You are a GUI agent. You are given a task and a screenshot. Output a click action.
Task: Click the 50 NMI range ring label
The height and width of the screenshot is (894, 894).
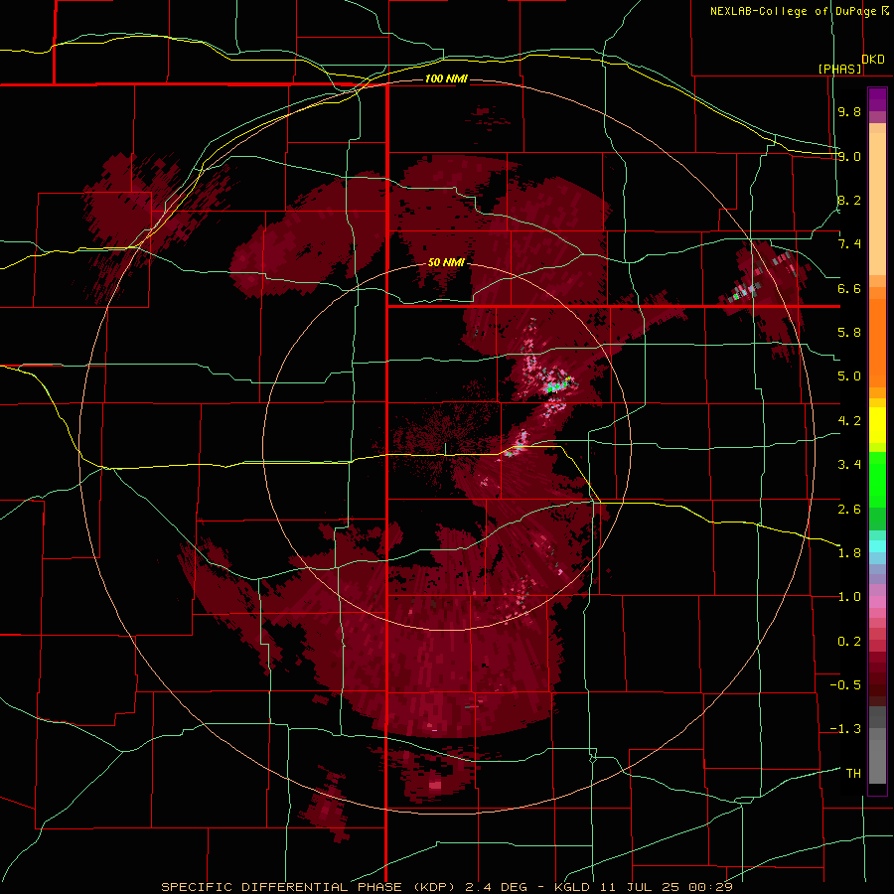446,262
